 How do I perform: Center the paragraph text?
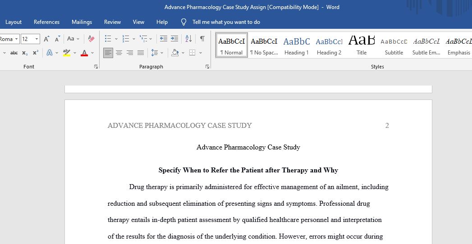tap(119, 53)
